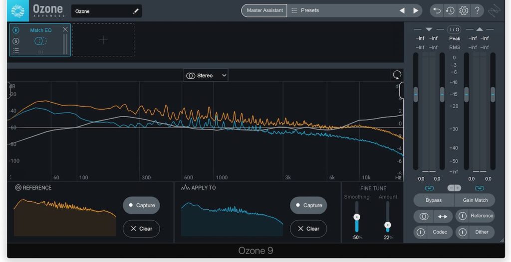Clear the Reference capture
511x262 pixels.
pos(141,229)
